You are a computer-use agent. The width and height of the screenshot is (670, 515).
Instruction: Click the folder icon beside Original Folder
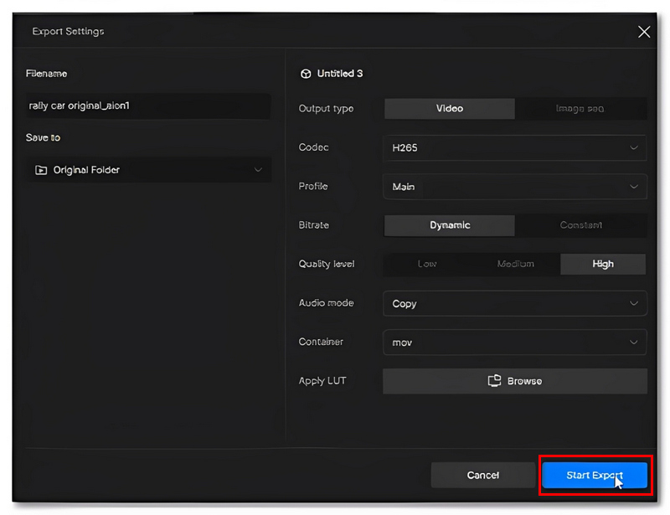[x=41, y=170]
